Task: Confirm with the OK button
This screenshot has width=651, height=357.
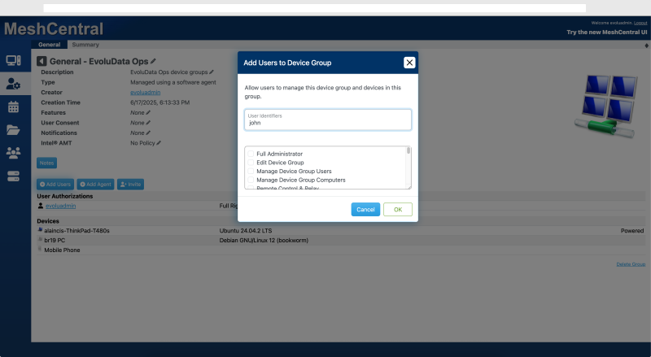Action: 398,210
